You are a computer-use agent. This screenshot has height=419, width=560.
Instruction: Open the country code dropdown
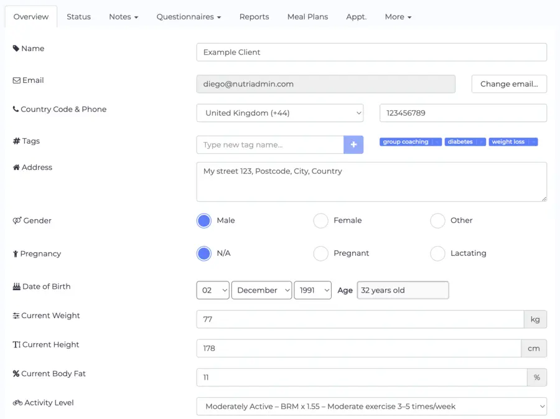tap(279, 113)
